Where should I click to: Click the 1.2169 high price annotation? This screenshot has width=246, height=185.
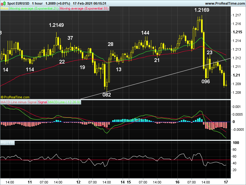pos(202,10)
